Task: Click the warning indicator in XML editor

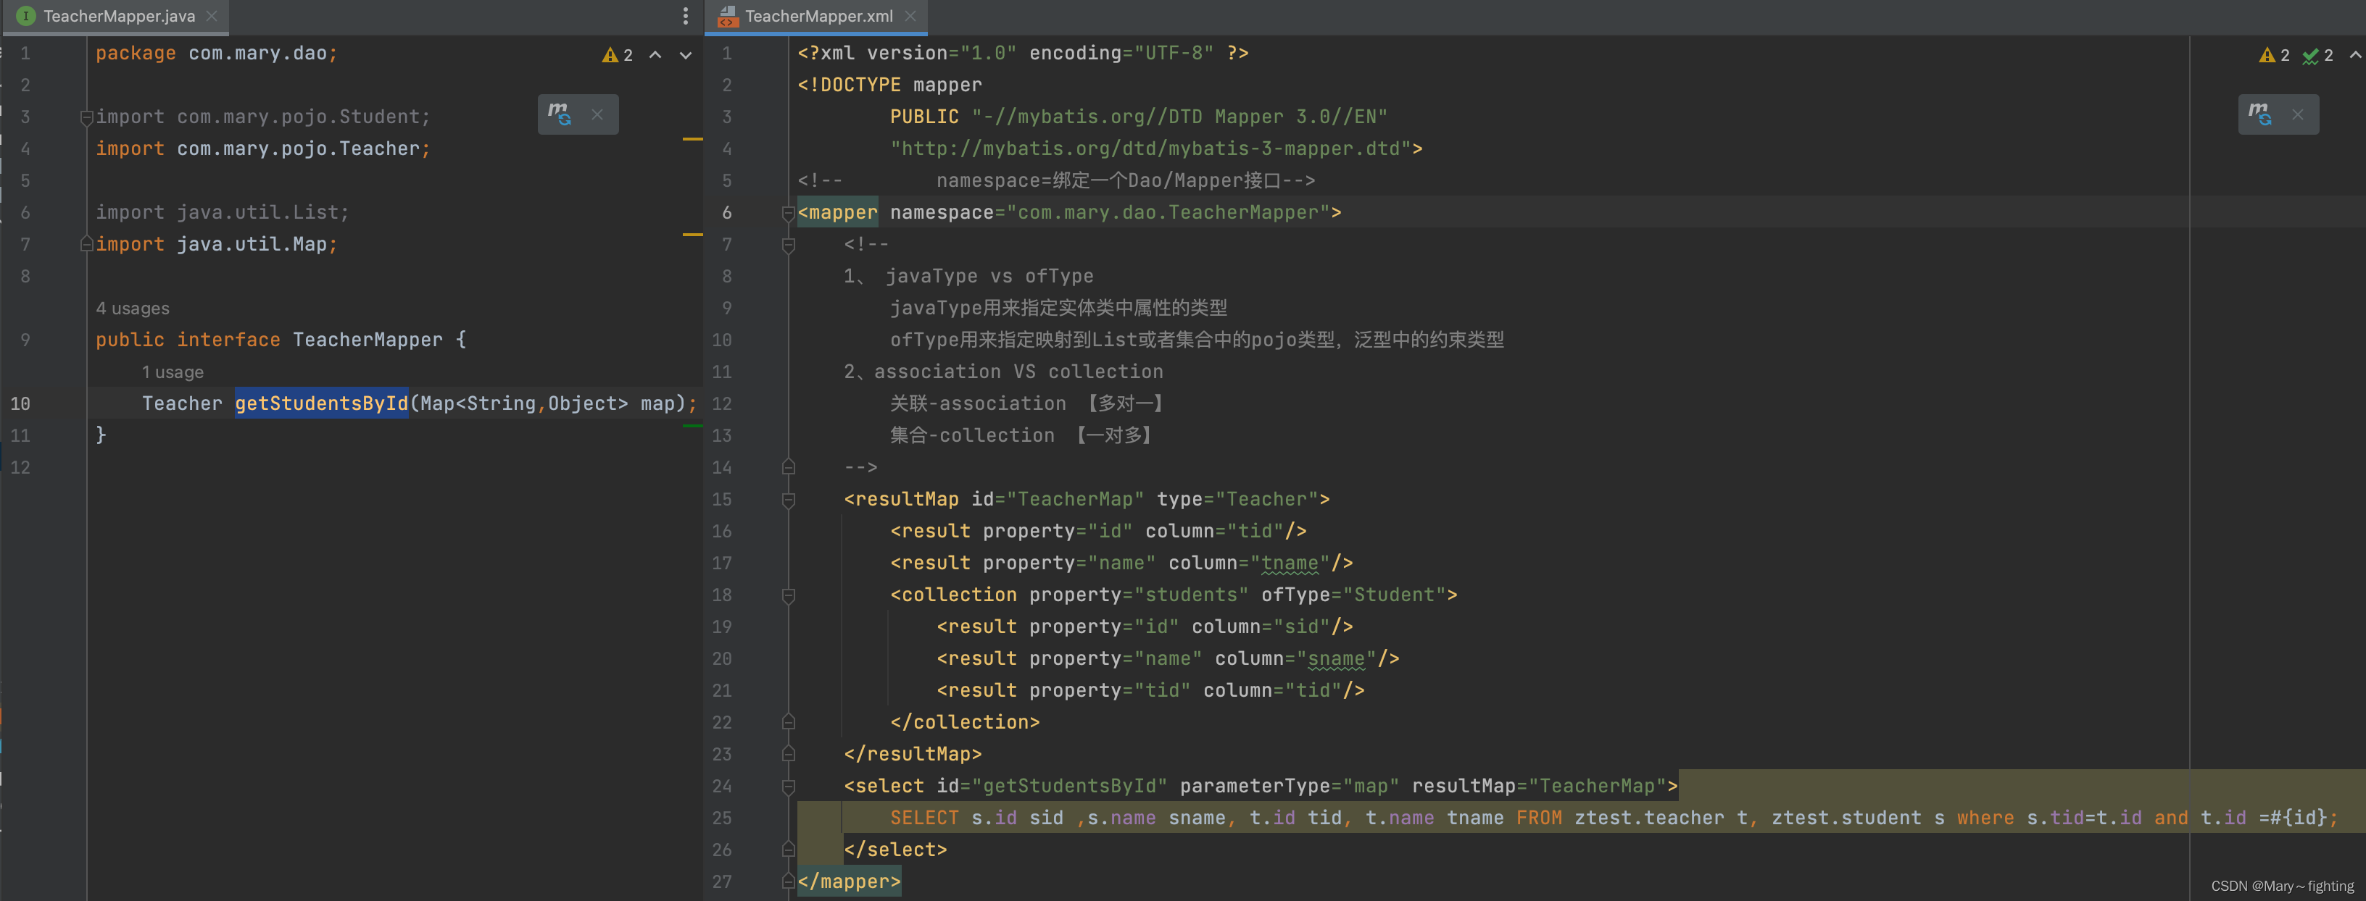Action: pyautogui.click(x=2274, y=55)
